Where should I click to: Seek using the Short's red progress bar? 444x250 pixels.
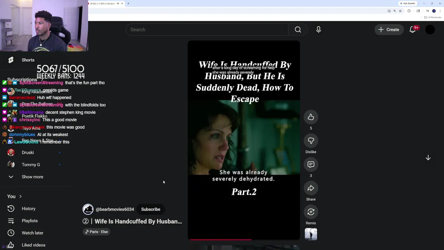[x=244, y=240]
